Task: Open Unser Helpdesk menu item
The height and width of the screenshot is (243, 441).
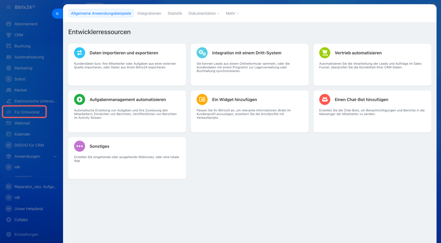Action: [x=29, y=209]
